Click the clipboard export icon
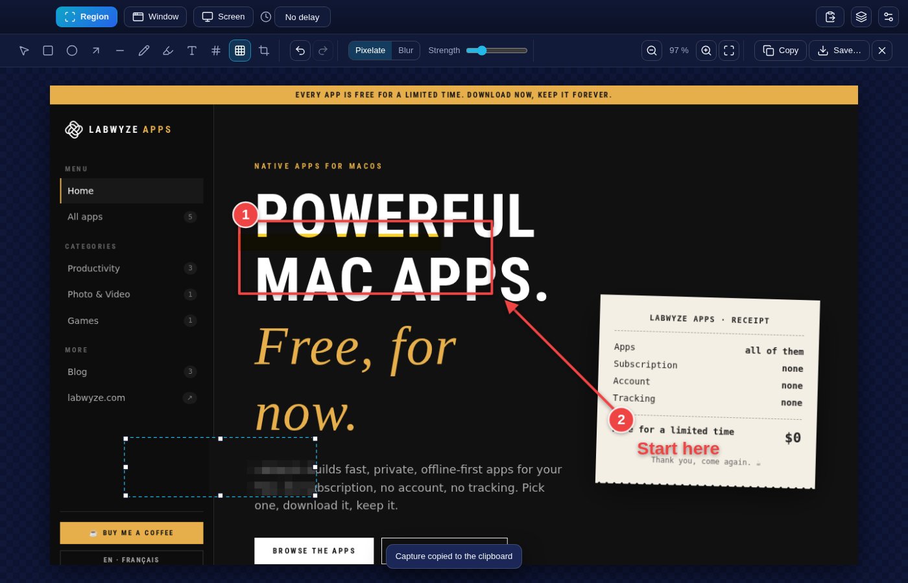This screenshot has width=908, height=583. pos(830,17)
